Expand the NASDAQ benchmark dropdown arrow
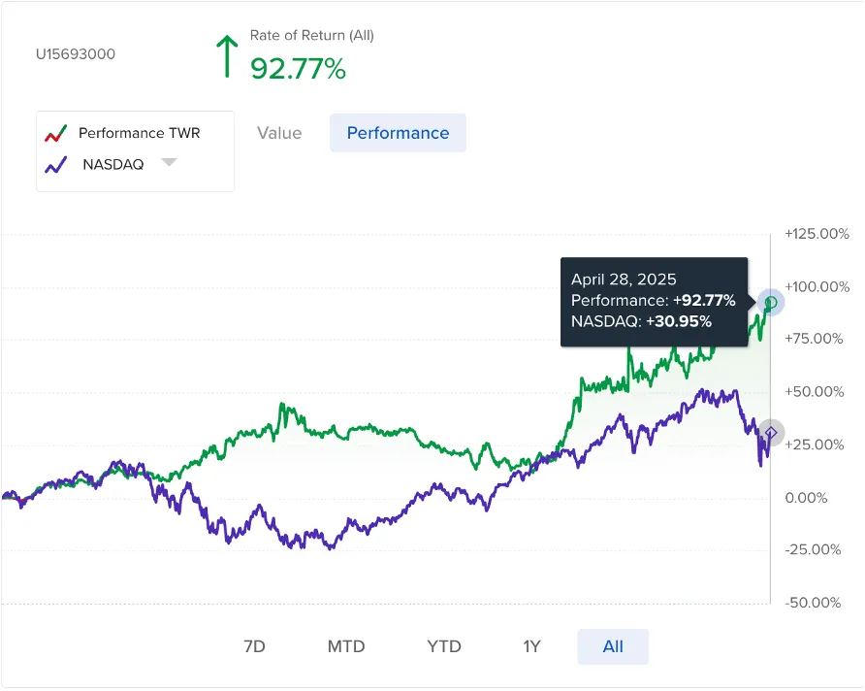Screen dimensions: 865x691 pyautogui.click(x=169, y=163)
